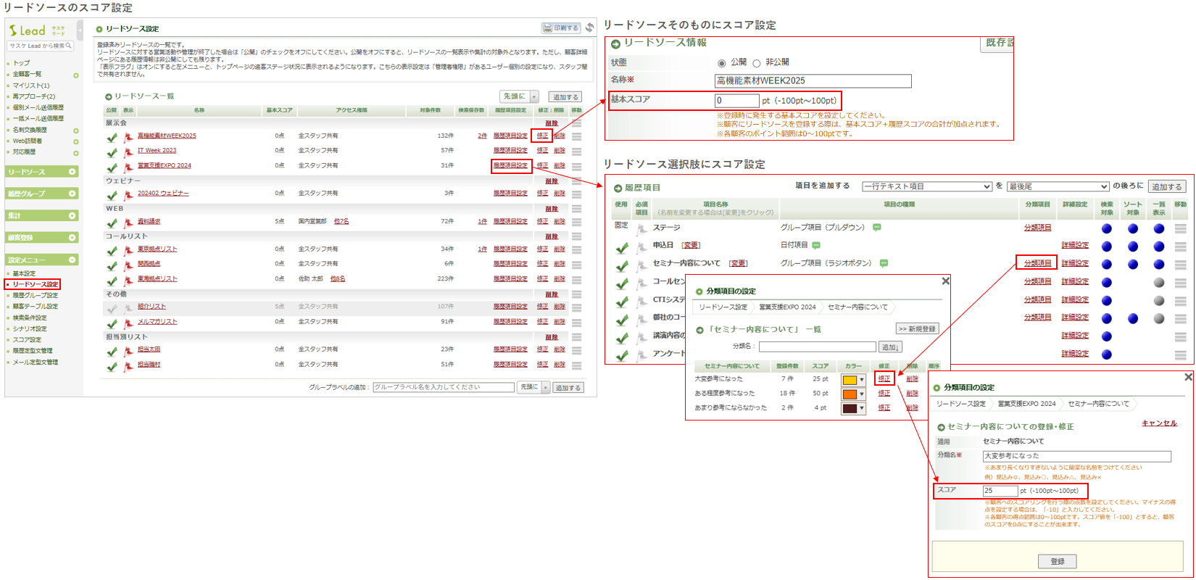Click the 登録 button in the edit dialog
Image resolution: width=1196 pixels, height=580 pixels.
tap(1058, 561)
